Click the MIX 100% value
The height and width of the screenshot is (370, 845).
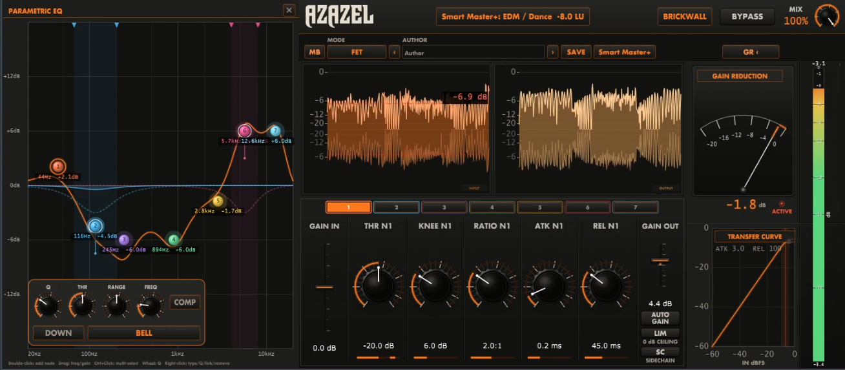(x=796, y=21)
